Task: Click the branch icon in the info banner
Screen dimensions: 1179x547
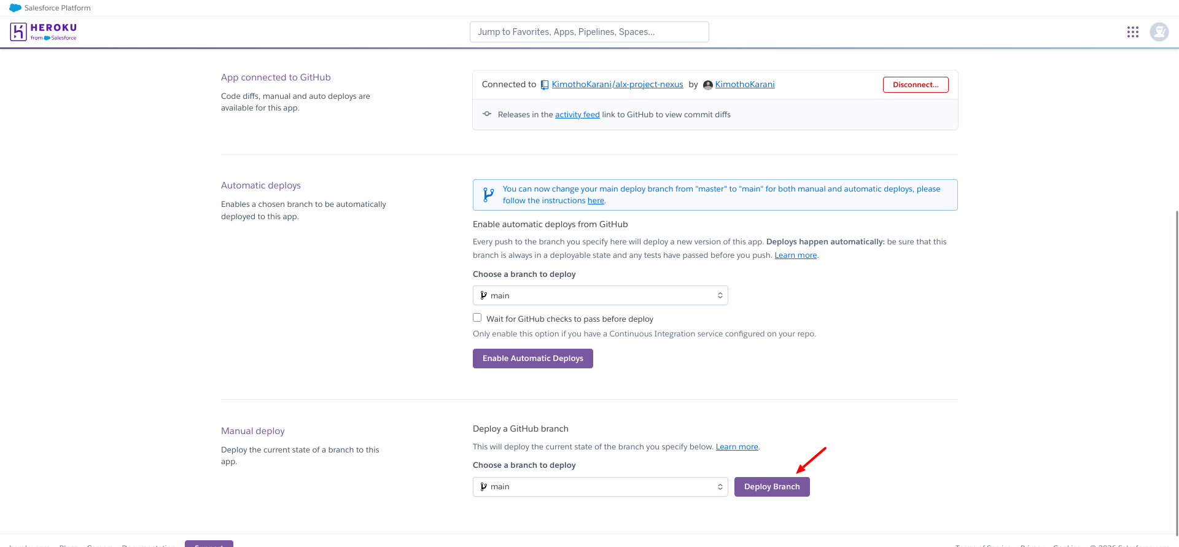Action: (x=488, y=195)
